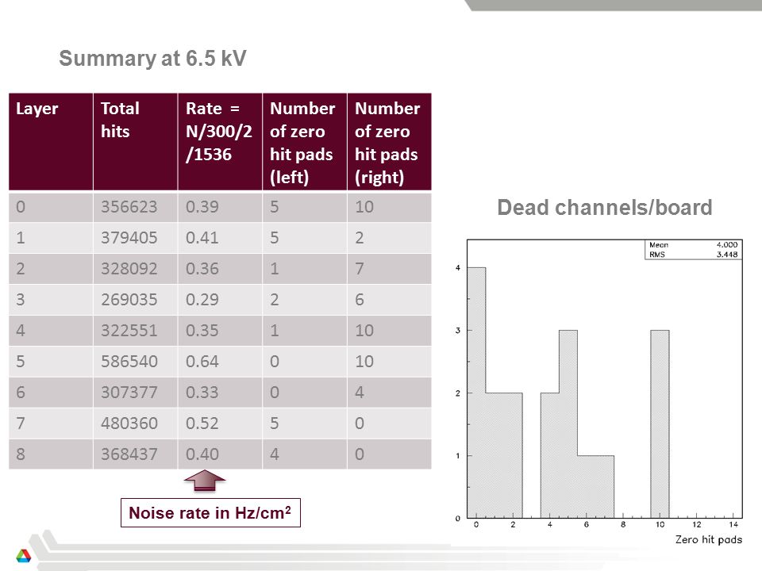This screenshot has height=571, width=762.
Task: Select the 'Dead channels/board' heading
Action: click(x=605, y=207)
